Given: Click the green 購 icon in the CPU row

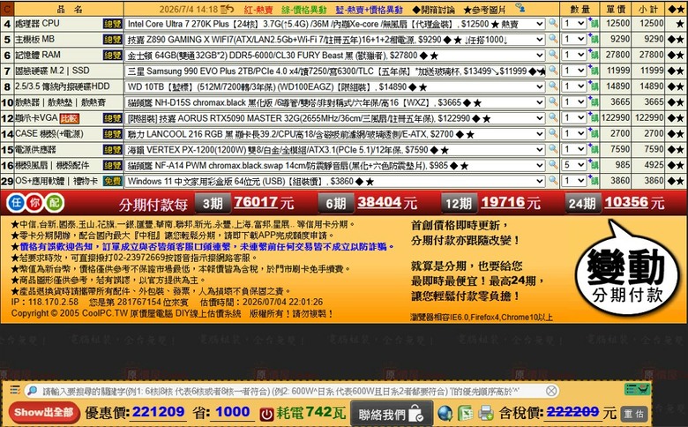Looking at the screenshot, I should pos(594,23).
